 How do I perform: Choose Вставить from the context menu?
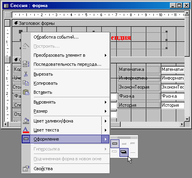pos(65,92)
